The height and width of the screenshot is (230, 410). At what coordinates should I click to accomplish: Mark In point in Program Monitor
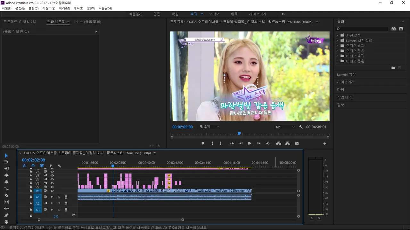tap(212, 143)
